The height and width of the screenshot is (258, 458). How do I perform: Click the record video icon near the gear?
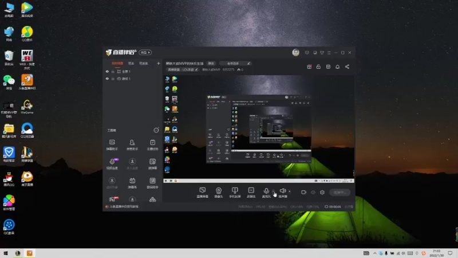303,192
